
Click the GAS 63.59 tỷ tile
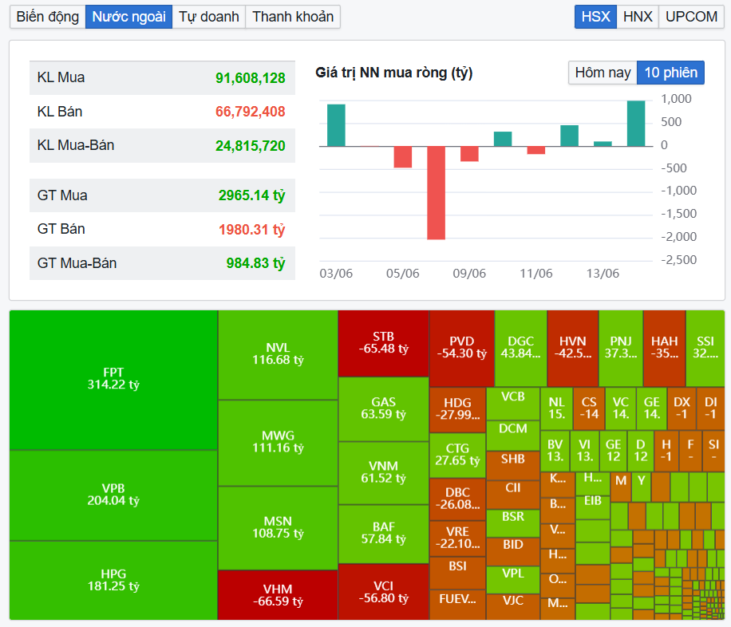pos(383,409)
